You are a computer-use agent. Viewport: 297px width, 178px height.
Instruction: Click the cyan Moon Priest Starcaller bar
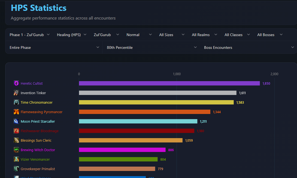tap(138, 121)
